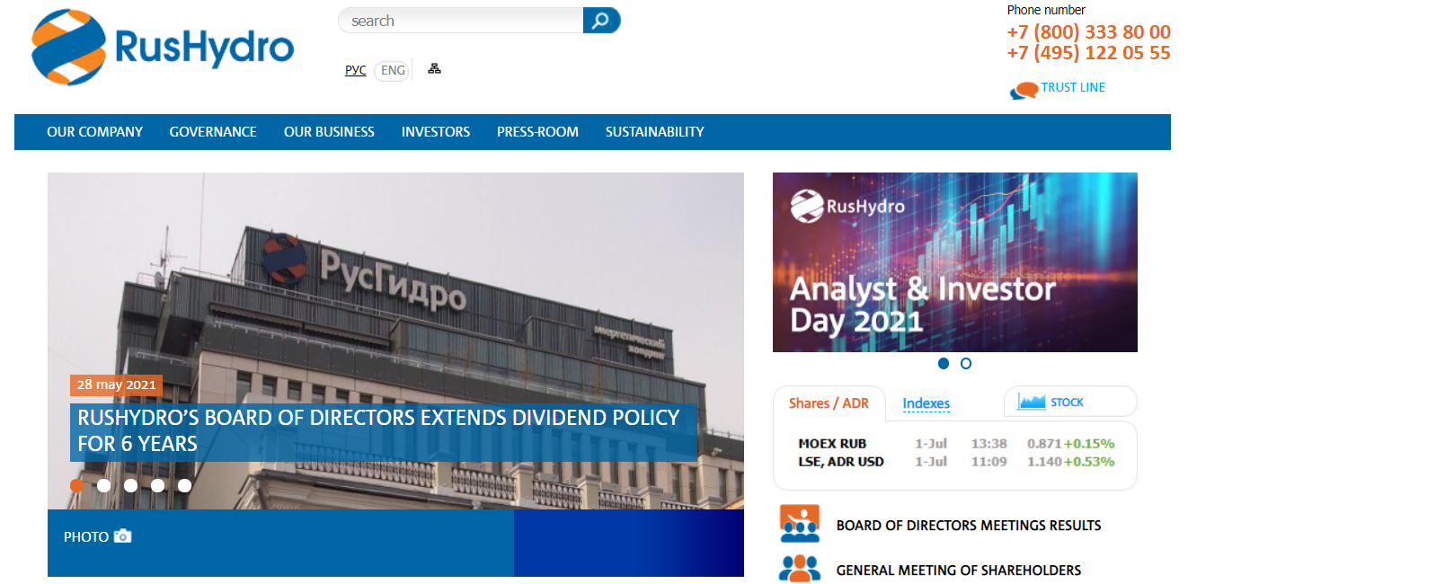Select the third news slide dot
This screenshot has width=1445, height=584.
tap(131, 485)
